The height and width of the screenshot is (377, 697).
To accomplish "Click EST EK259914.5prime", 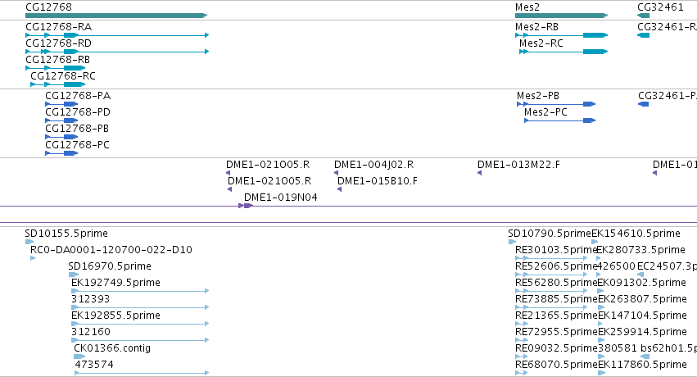I will coord(601,340).
